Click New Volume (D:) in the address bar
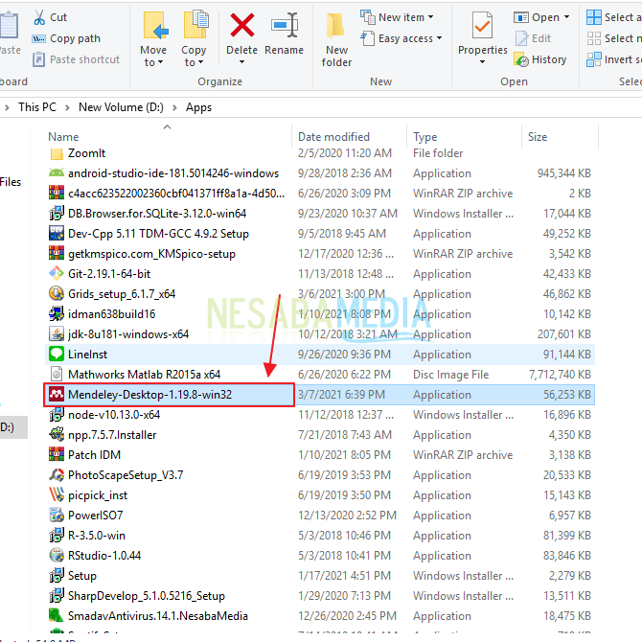The image size is (642, 642). (121, 107)
